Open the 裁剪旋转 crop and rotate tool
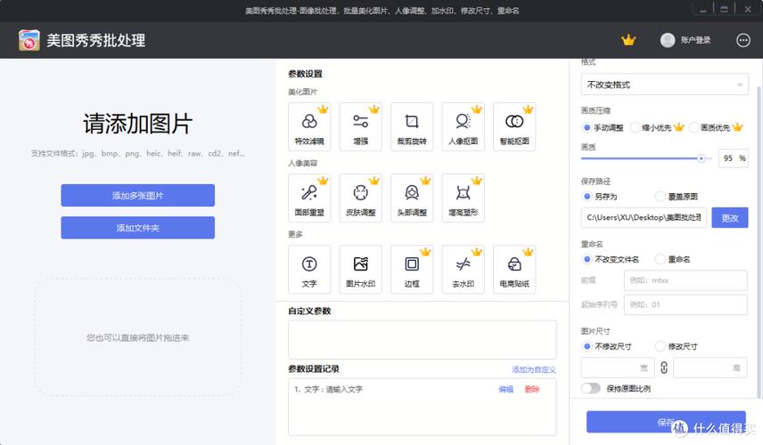 (412, 126)
